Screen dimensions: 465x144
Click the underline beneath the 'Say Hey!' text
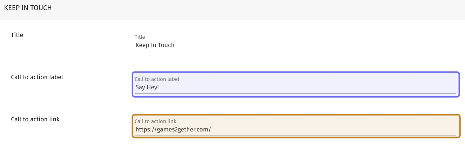click(295, 93)
